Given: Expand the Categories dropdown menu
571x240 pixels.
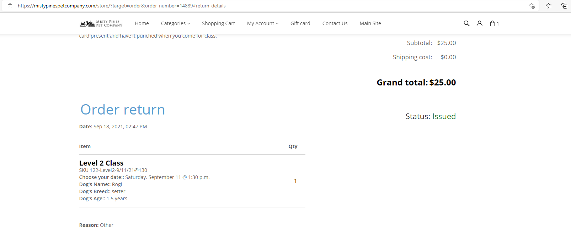Looking at the screenshot, I should pyautogui.click(x=175, y=23).
